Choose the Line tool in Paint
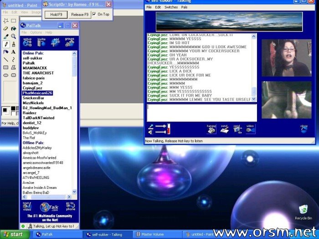Viewport: 319px width, 239px height. point(6,60)
